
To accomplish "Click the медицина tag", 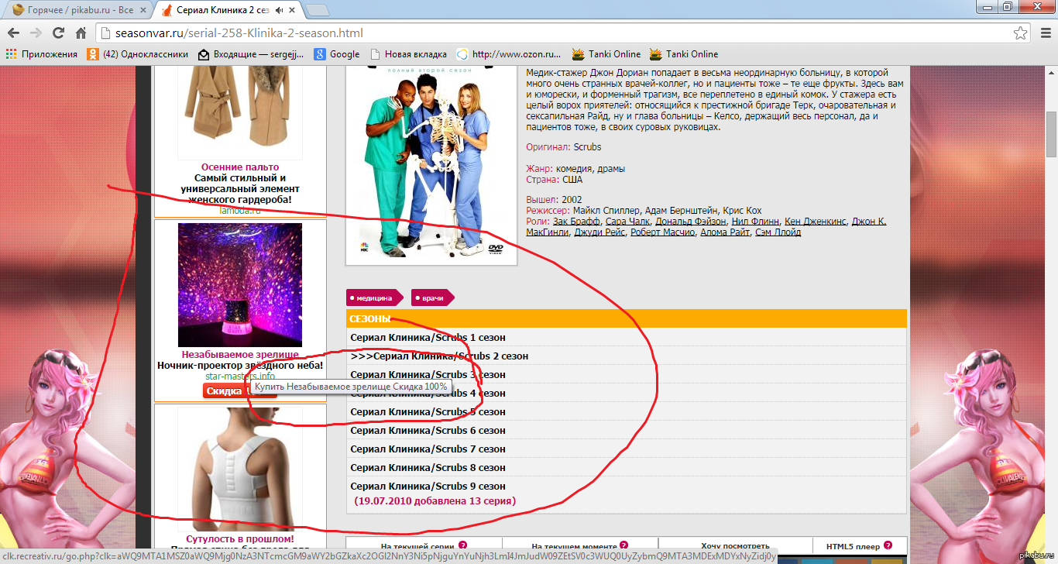I will [x=374, y=297].
